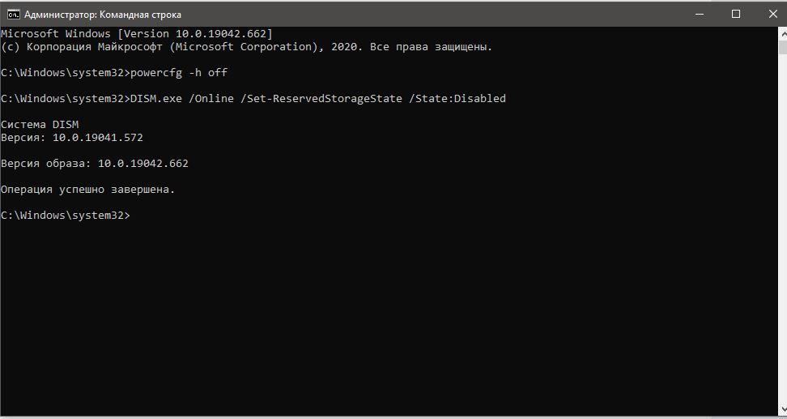Click the "Версия образа: 10.0.19042.662" line
This screenshot has height=419, width=787.
click(95, 164)
